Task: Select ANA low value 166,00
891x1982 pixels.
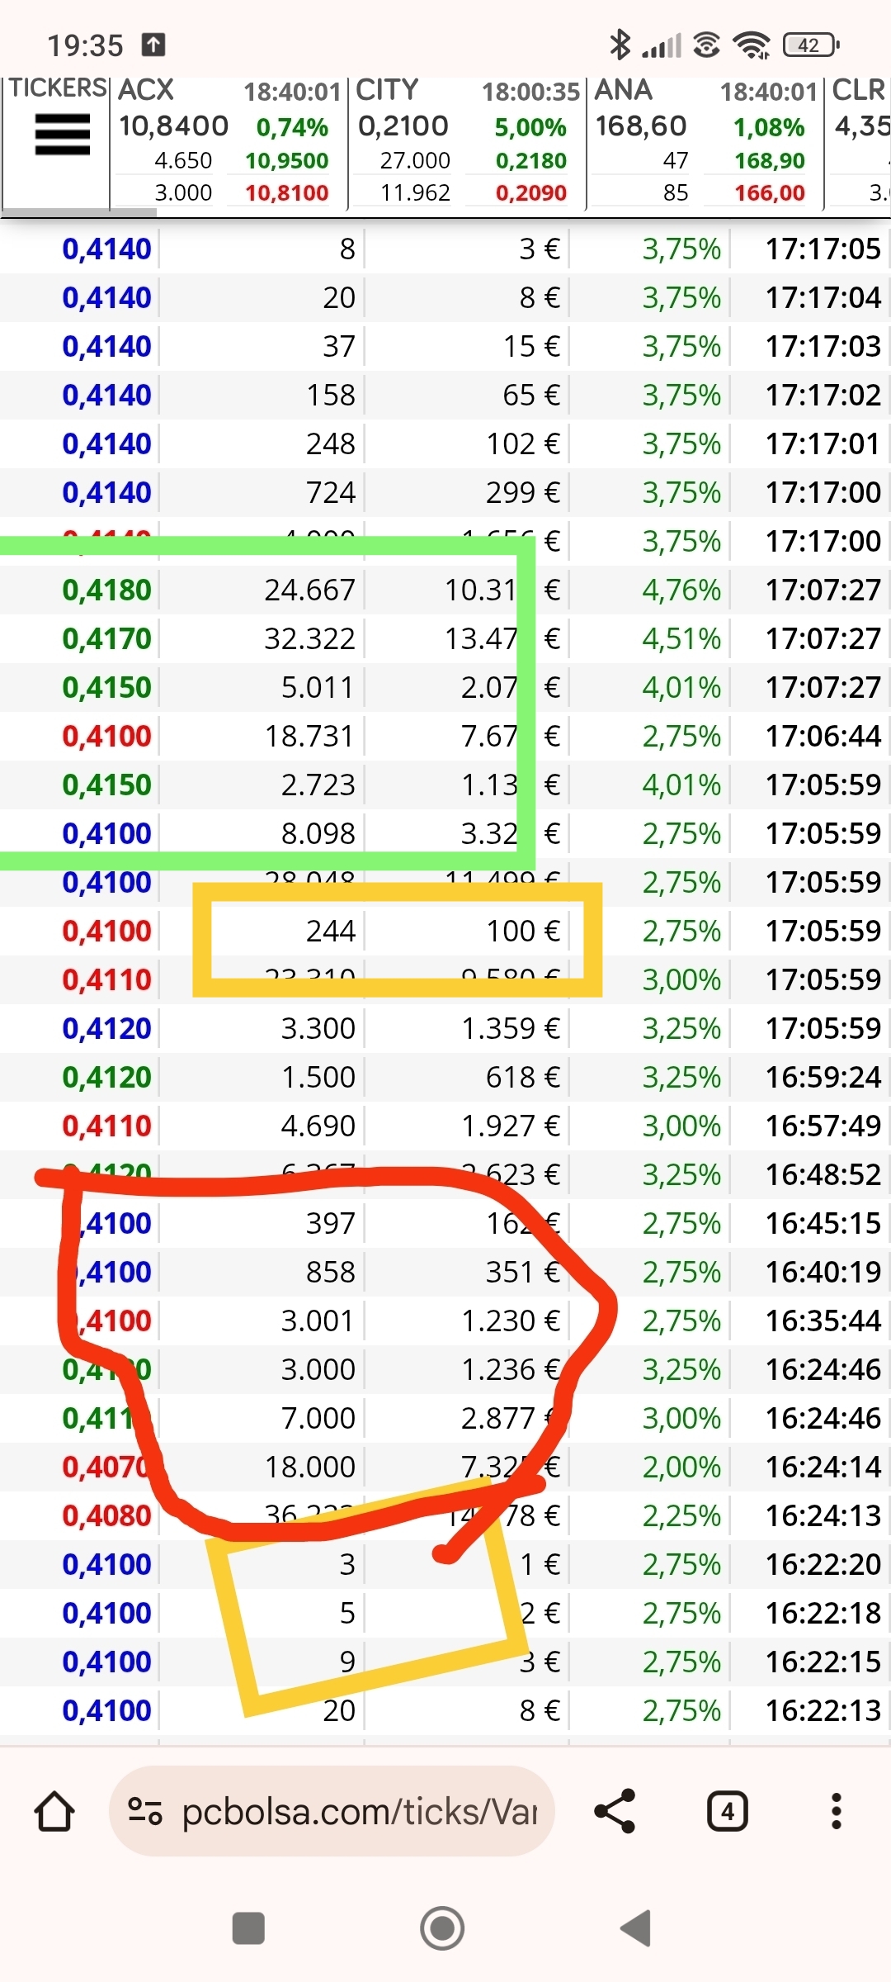Action: pyautogui.click(x=770, y=192)
